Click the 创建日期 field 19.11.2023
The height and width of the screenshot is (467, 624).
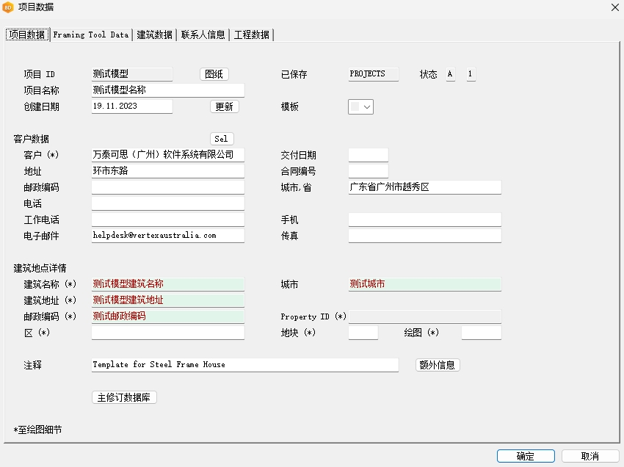132,106
